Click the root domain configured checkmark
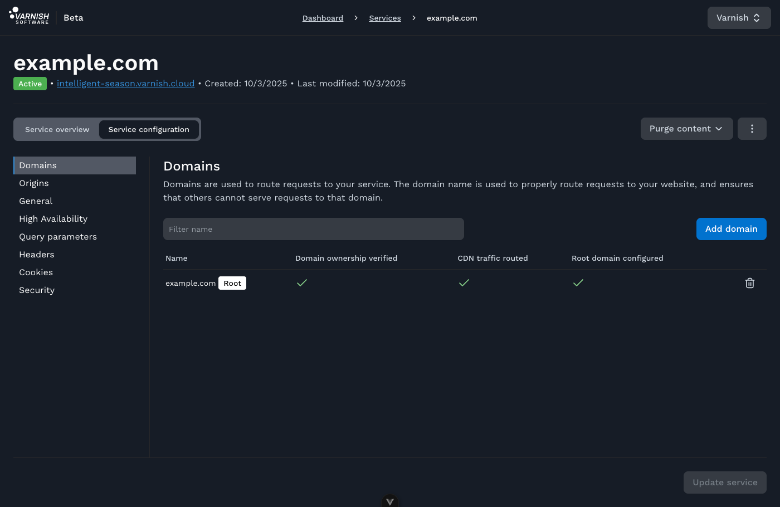Viewport: 780px width, 507px height. (578, 283)
